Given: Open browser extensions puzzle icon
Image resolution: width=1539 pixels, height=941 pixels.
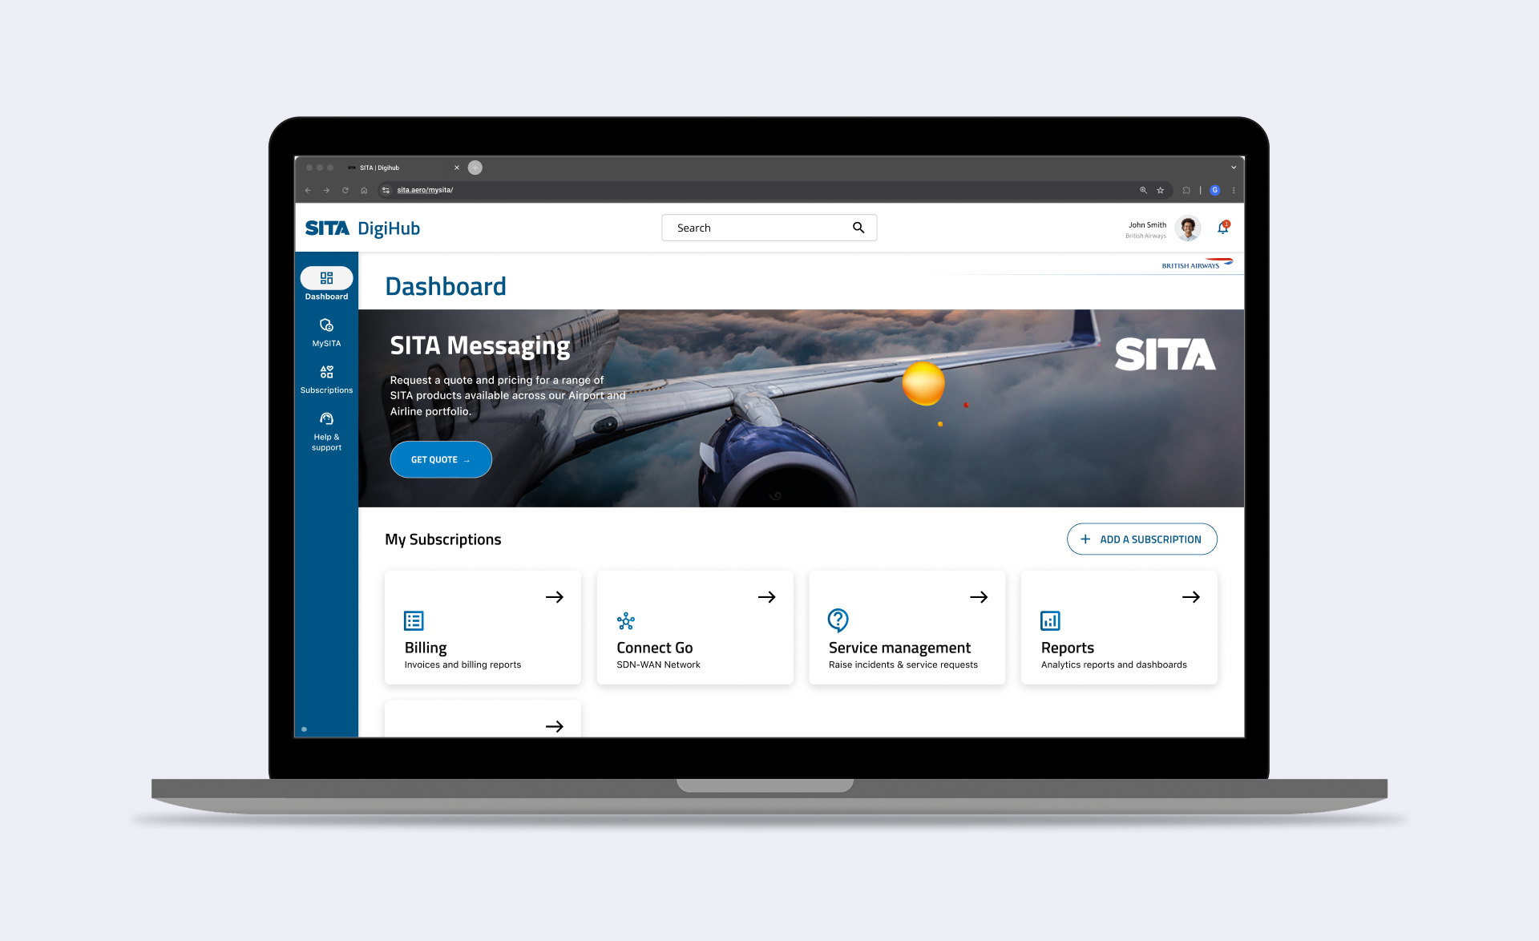Looking at the screenshot, I should click(1186, 190).
